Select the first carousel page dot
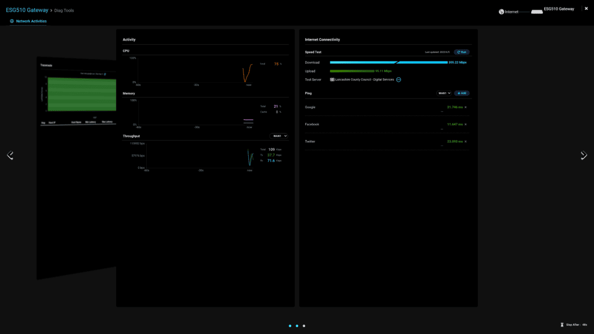 [290, 326]
